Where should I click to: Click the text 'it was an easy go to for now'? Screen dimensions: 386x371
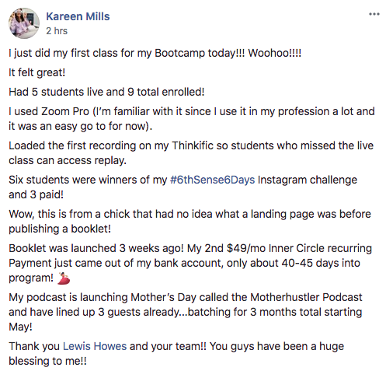point(78,126)
